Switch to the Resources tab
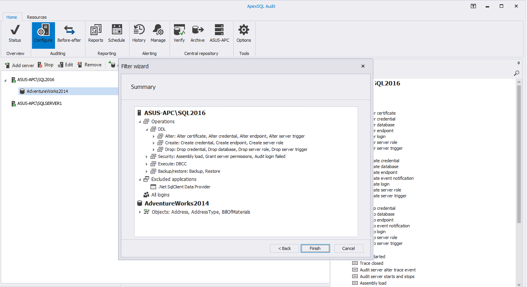 pos(37,17)
